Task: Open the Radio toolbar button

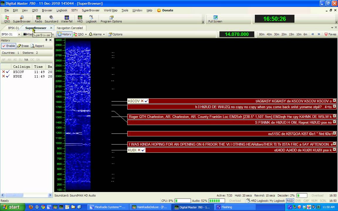Action: click(x=38, y=19)
